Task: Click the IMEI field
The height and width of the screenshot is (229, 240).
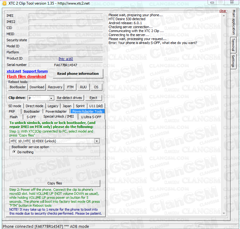Action: point(66,16)
